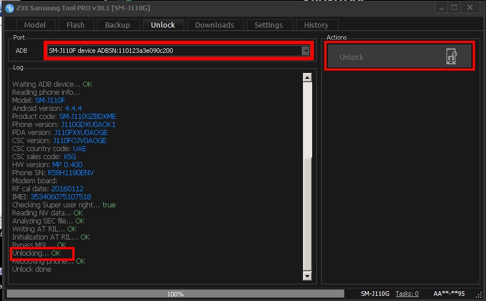Open the Model tab
This screenshot has height=301, width=486.
(x=35, y=25)
